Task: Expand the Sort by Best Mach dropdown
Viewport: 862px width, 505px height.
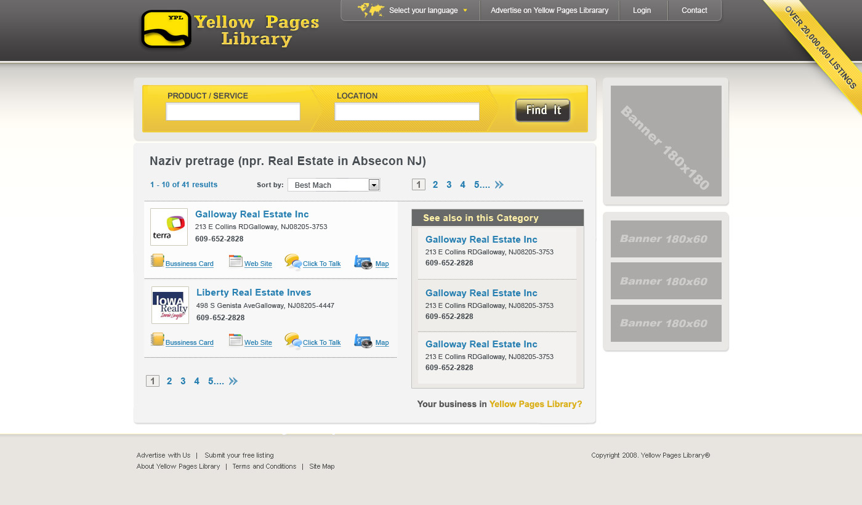Action: coord(334,185)
